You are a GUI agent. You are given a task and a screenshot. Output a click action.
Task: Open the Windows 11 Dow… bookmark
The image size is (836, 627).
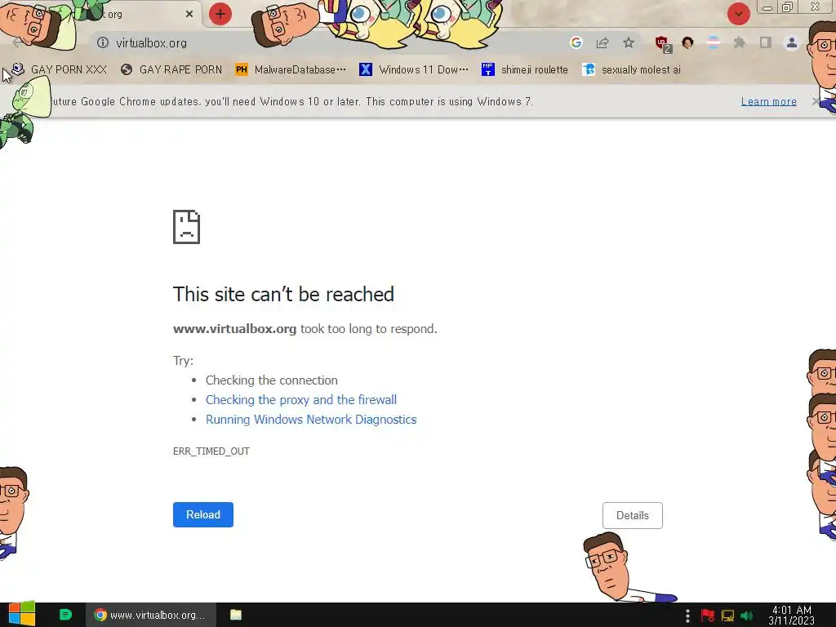(414, 69)
